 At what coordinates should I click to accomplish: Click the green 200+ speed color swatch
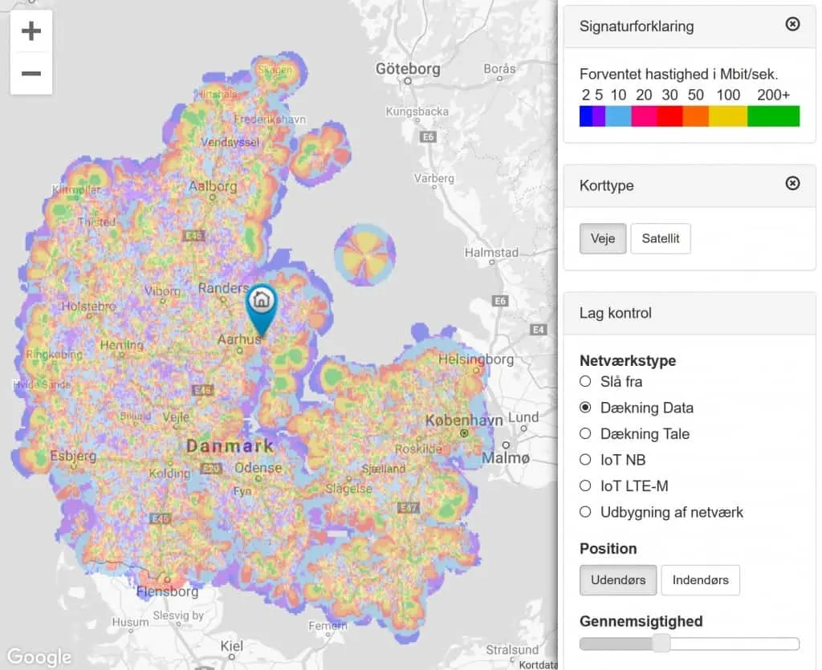coord(772,116)
